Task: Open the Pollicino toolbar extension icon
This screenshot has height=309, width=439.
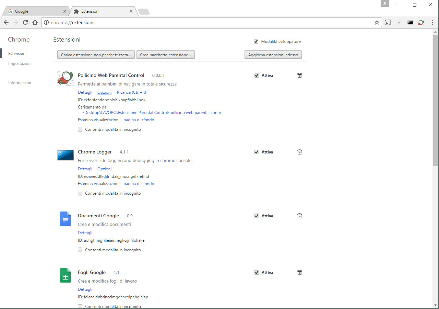Action: point(421,22)
